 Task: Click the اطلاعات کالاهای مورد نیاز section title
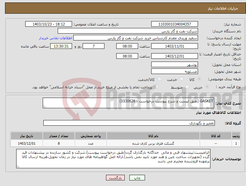click(218, 113)
